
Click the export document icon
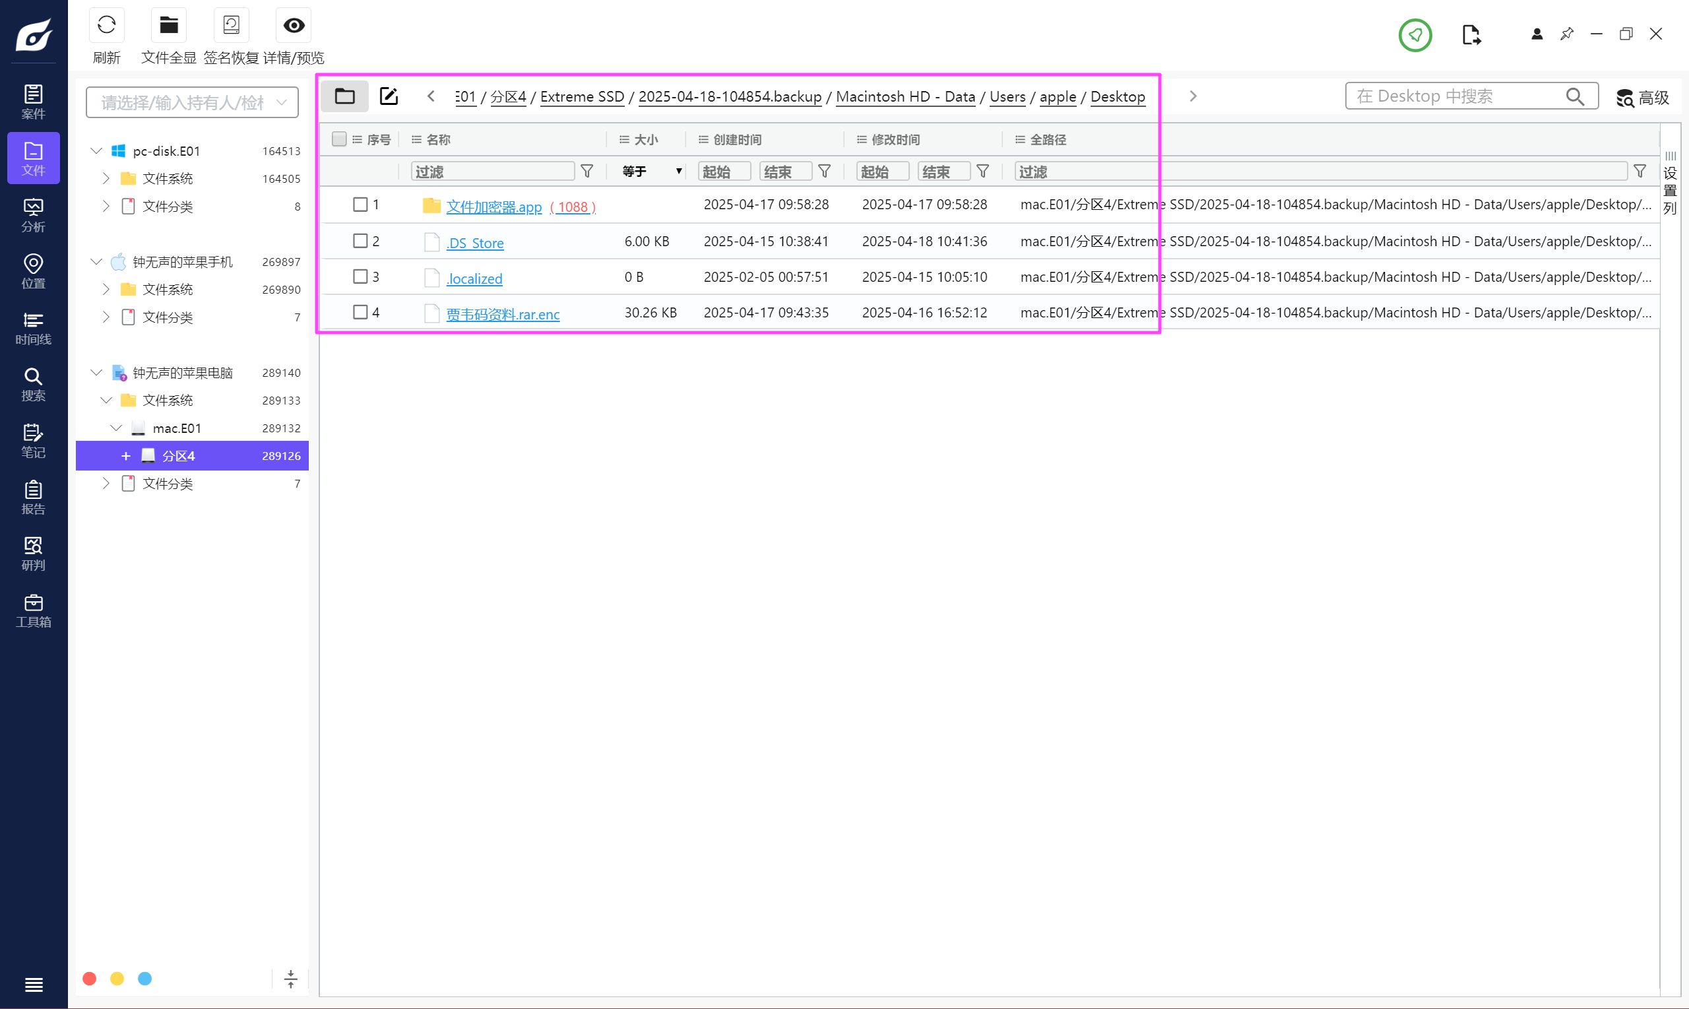click(x=1471, y=35)
